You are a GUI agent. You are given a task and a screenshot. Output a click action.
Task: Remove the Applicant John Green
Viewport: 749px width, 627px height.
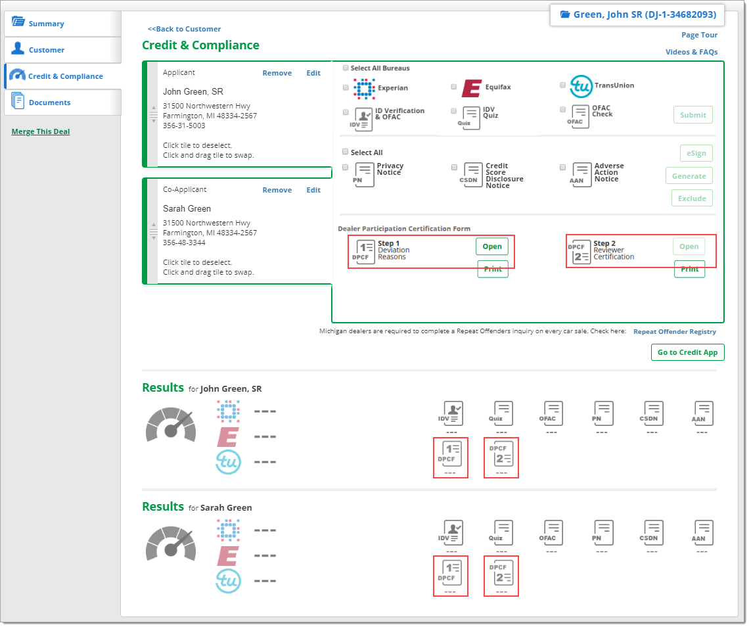pos(277,73)
